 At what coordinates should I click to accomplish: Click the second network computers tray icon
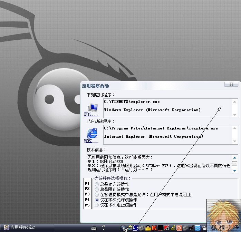[x=185, y=228]
